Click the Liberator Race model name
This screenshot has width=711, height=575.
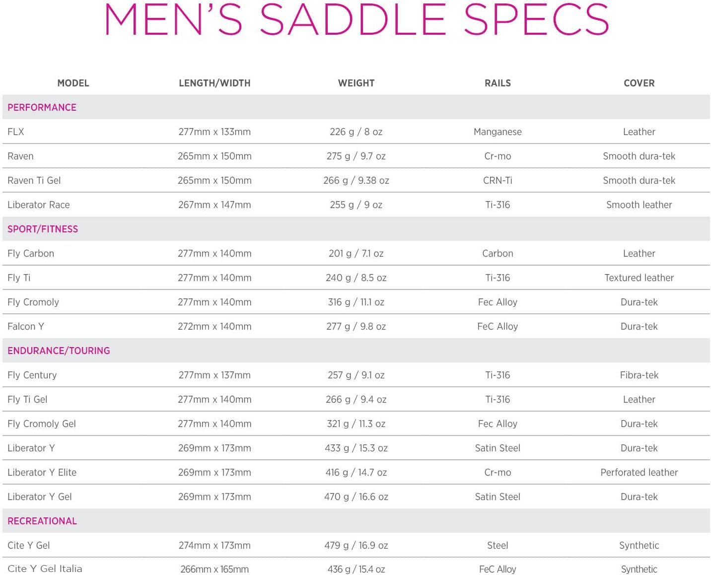pyautogui.click(x=38, y=205)
